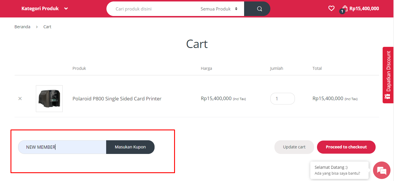Select the Jumlah quantity box
This screenshot has height=181, width=394.
pyautogui.click(x=282, y=99)
